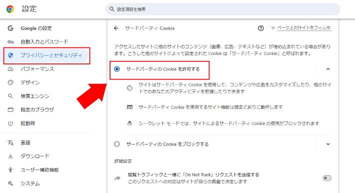355x193 pixels.
Task: Select サードパーティの Cookie をブロックする radio button
Action: tap(117, 144)
